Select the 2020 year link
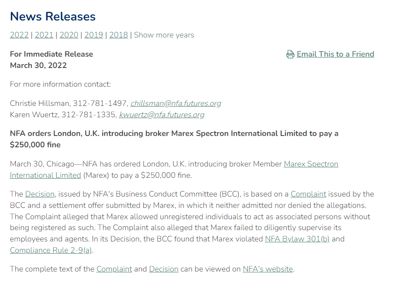Viewport: 409px width, 292px height. click(69, 35)
